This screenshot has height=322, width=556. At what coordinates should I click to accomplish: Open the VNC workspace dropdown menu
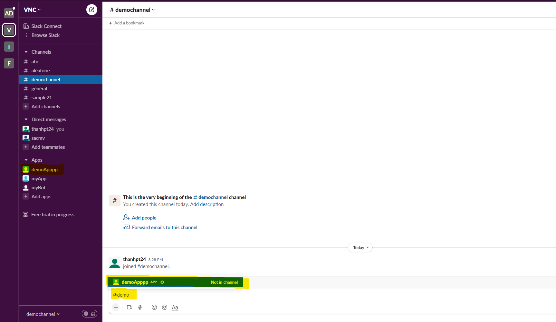point(32,10)
